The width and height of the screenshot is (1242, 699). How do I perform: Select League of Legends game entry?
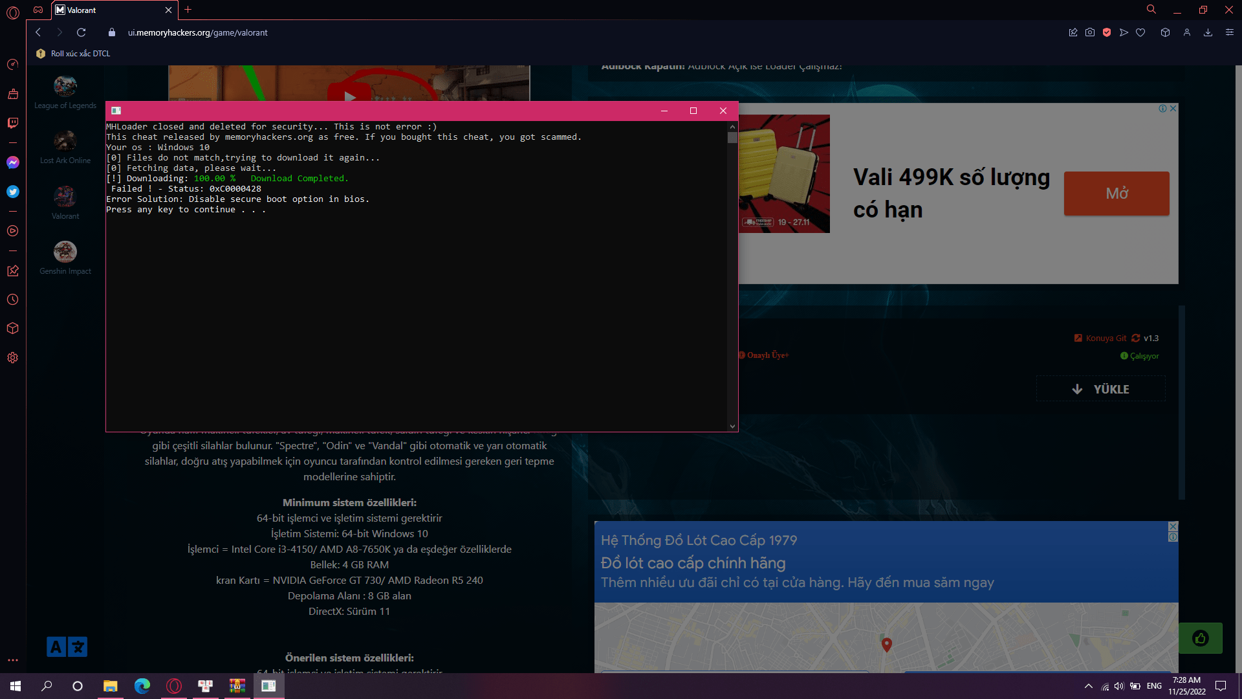tap(65, 92)
